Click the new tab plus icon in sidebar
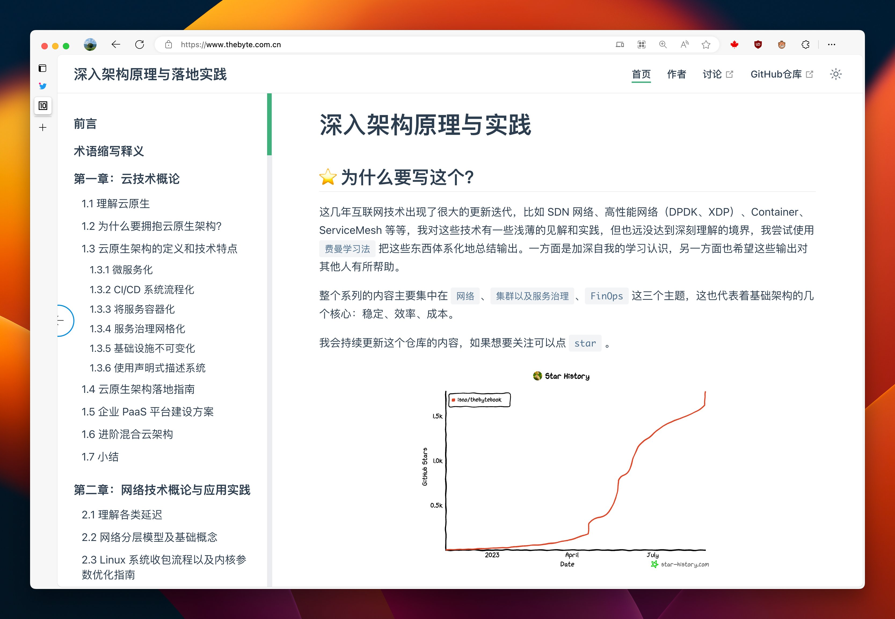The height and width of the screenshot is (619, 895). 43,127
